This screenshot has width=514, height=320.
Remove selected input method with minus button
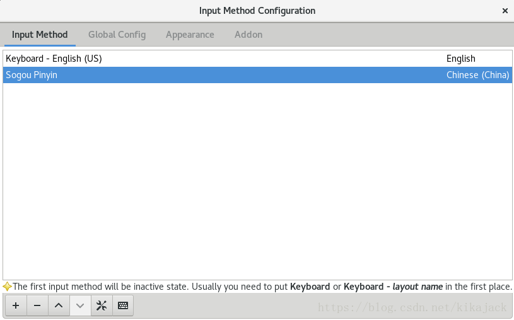(x=37, y=306)
